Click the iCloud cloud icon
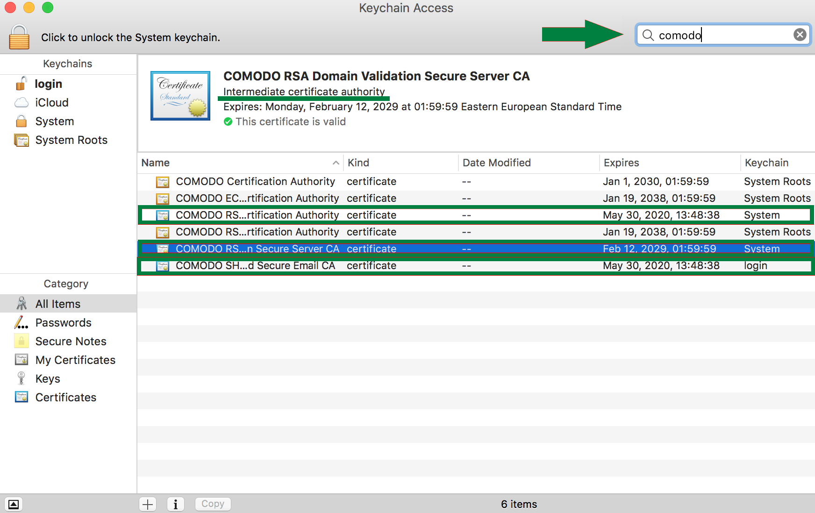Screen dimensions: 815x513 pyautogui.click(x=21, y=102)
